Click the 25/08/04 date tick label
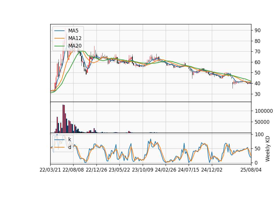This screenshot has height=200, width=279. [251, 170]
